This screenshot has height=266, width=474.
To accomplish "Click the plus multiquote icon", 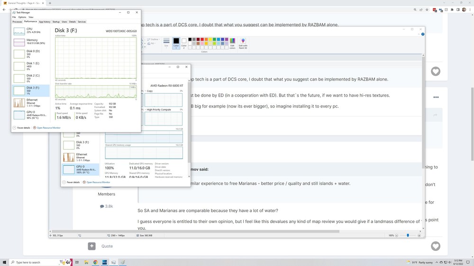I will (91, 246).
